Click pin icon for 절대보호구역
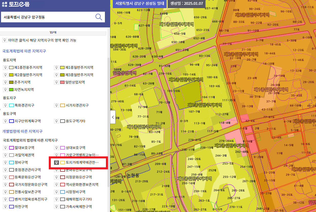 pos(5,148)
